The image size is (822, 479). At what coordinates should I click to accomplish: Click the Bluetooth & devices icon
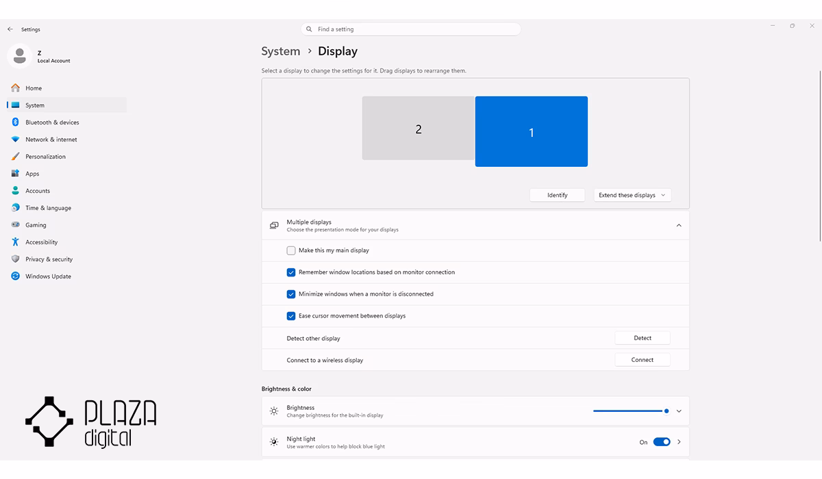pos(15,122)
